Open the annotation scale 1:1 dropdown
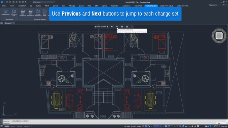This screenshot has width=228, height=128. point(190,126)
